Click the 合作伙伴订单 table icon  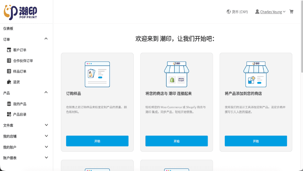point(9,61)
